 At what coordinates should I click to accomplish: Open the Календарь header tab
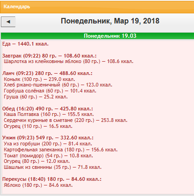(17, 7)
